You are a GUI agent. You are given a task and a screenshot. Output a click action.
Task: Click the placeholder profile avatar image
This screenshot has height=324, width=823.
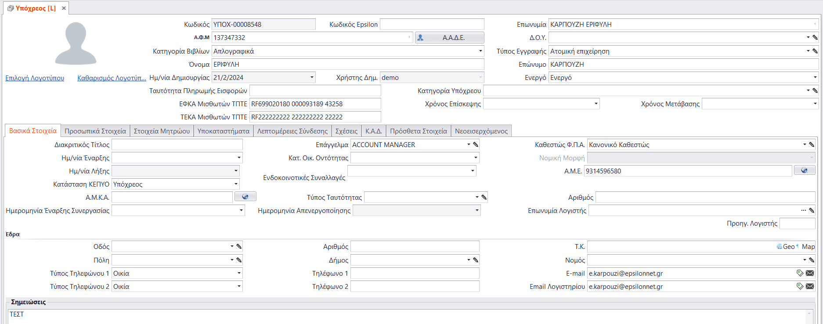(x=76, y=44)
